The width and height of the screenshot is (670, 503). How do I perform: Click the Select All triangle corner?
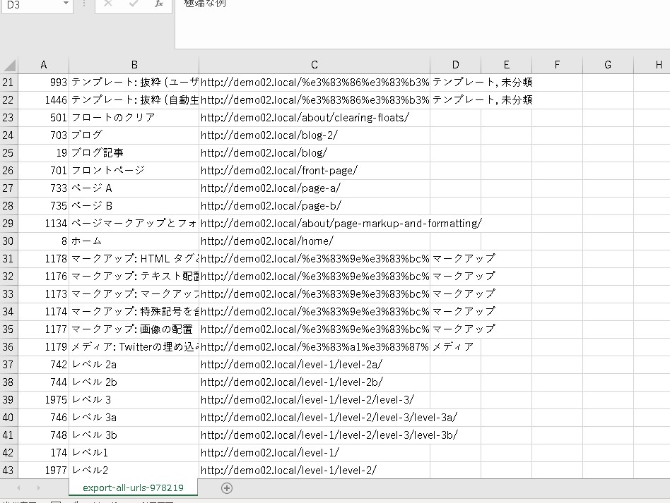[9, 66]
